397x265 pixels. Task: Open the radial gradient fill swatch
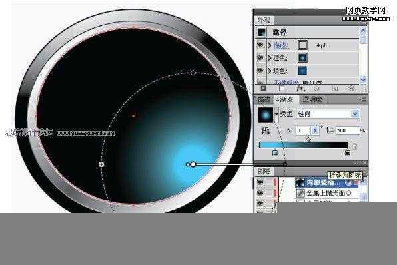tap(302, 58)
